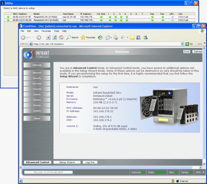207x184 pixels.
Task: Click the Mail envelope icon
Action: point(108,38)
